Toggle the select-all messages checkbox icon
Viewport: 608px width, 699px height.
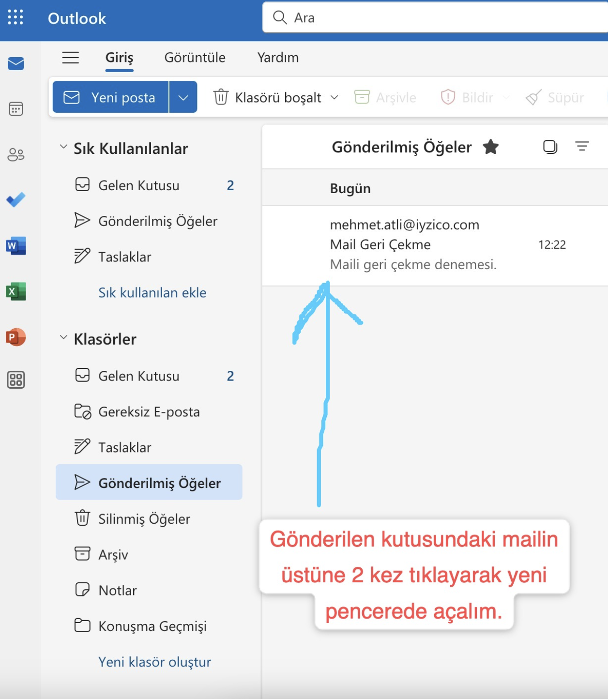[550, 147]
